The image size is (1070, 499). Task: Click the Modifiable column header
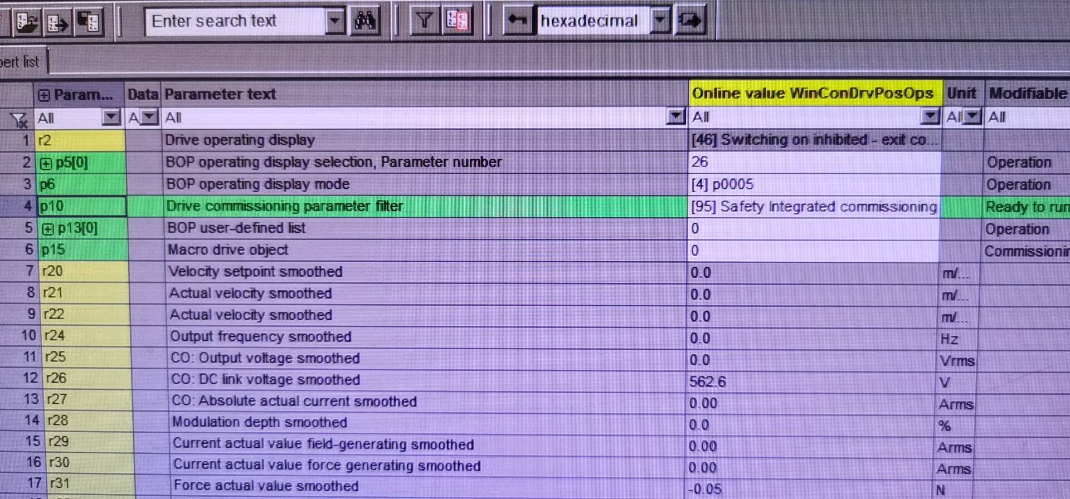pos(1027,94)
